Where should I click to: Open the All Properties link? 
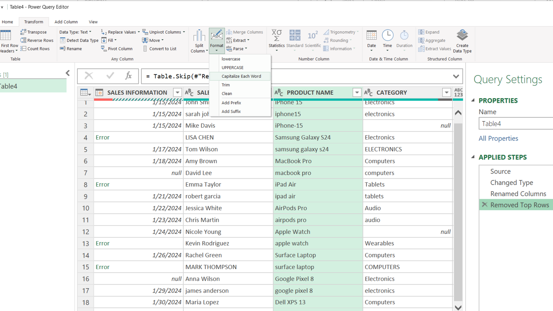tap(498, 138)
